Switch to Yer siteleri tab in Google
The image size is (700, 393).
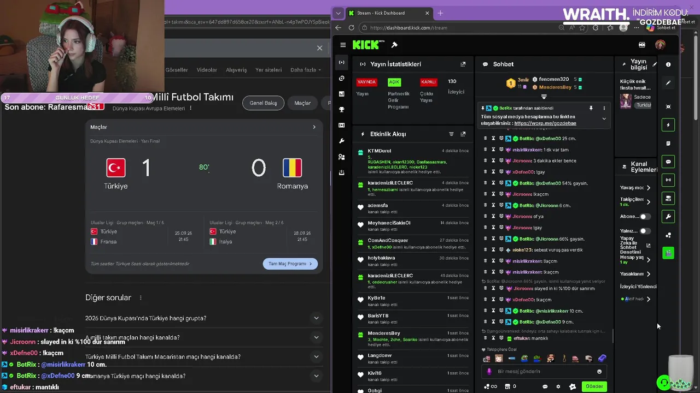pos(269,70)
